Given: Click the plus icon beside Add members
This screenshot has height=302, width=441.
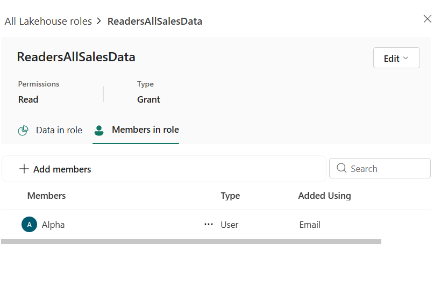Looking at the screenshot, I should coord(24,169).
